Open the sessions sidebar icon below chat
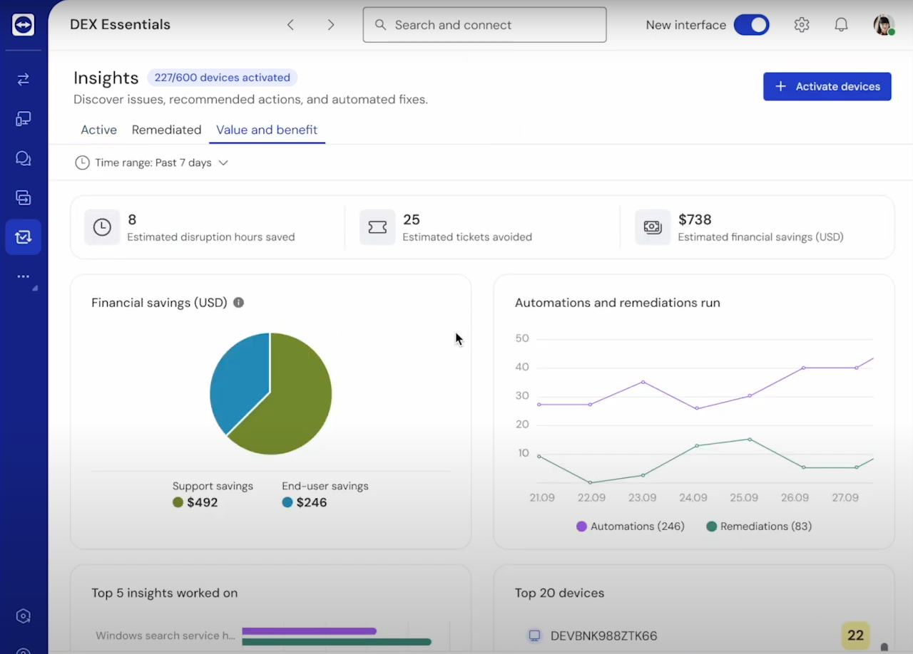 23,197
